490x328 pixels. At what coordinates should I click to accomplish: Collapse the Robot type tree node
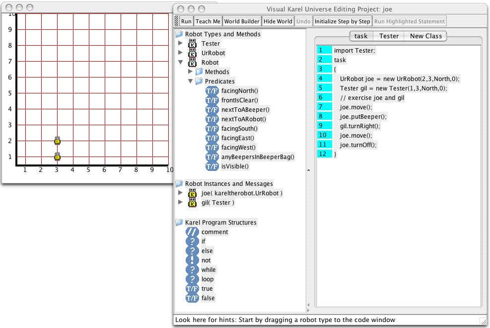pos(180,63)
